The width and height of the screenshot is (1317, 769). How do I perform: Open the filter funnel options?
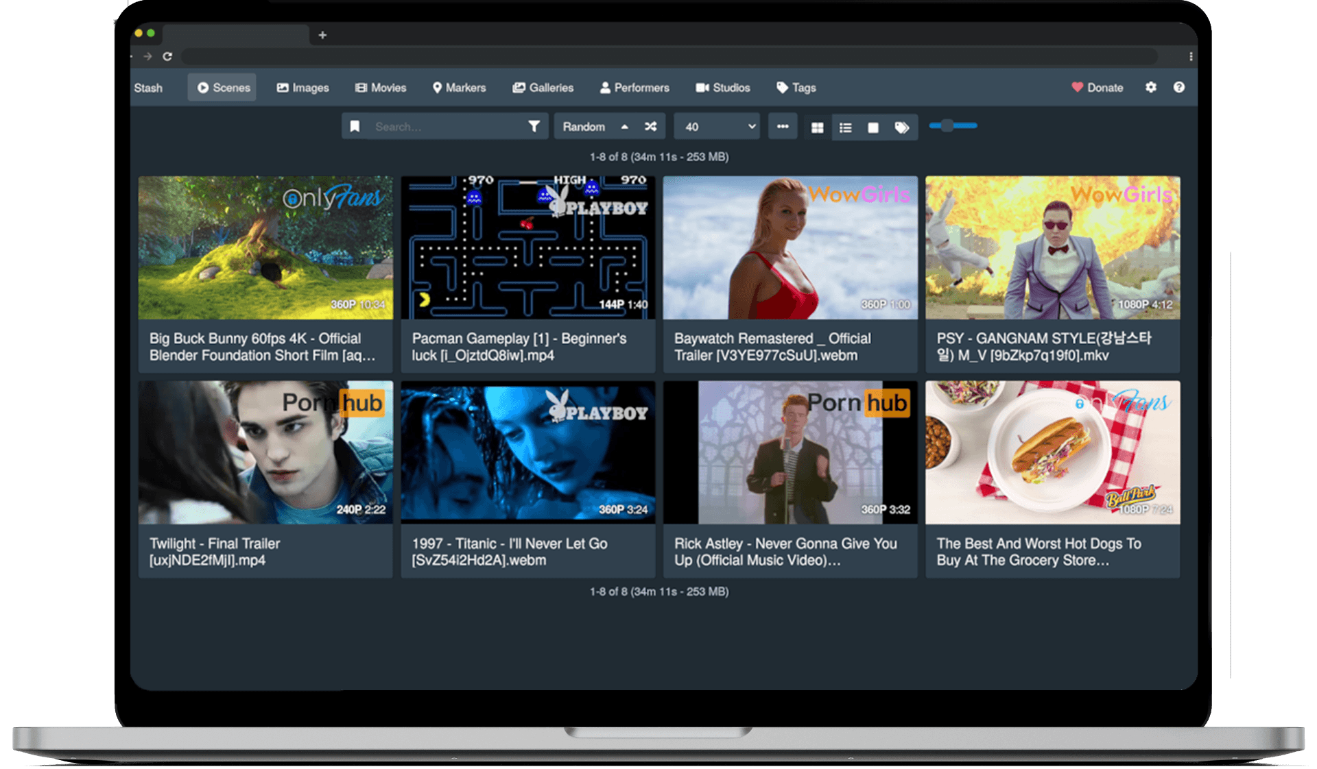534,126
